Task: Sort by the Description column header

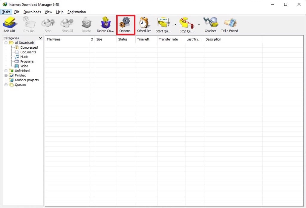Action: pos(233,39)
